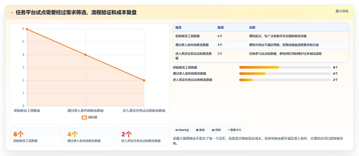Click the chart data point at value 4
This screenshot has width=359, height=156.
click(86, 55)
